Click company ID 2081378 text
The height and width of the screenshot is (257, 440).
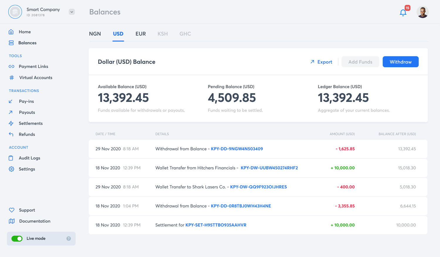[35, 15]
